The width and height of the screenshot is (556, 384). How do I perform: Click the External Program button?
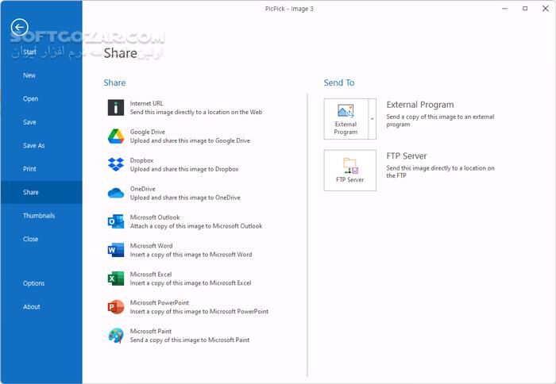(346, 118)
